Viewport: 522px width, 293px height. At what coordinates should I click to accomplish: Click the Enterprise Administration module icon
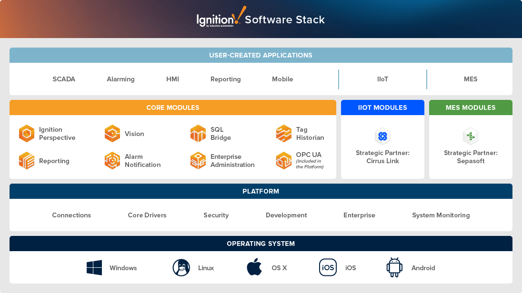pos(198,161)
